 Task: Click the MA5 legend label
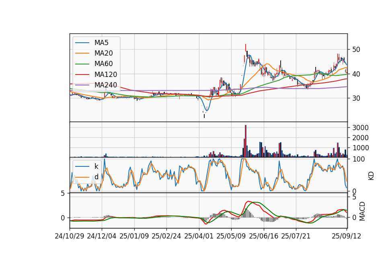click(101, 43)
